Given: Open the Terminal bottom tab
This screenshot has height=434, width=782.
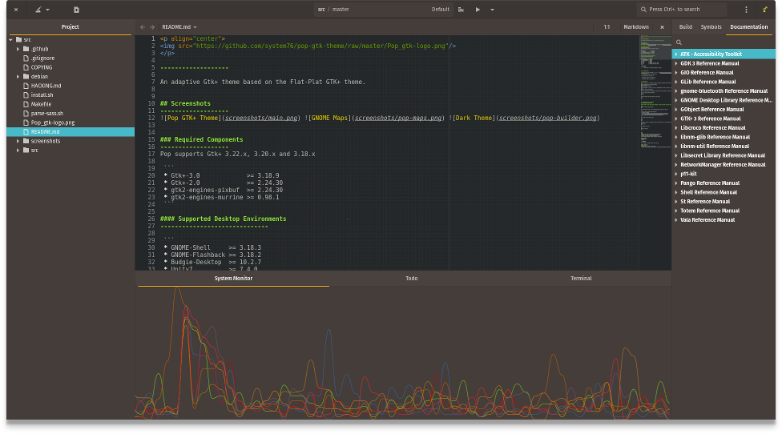Looking at the screenshot, I should pos(581,279).
